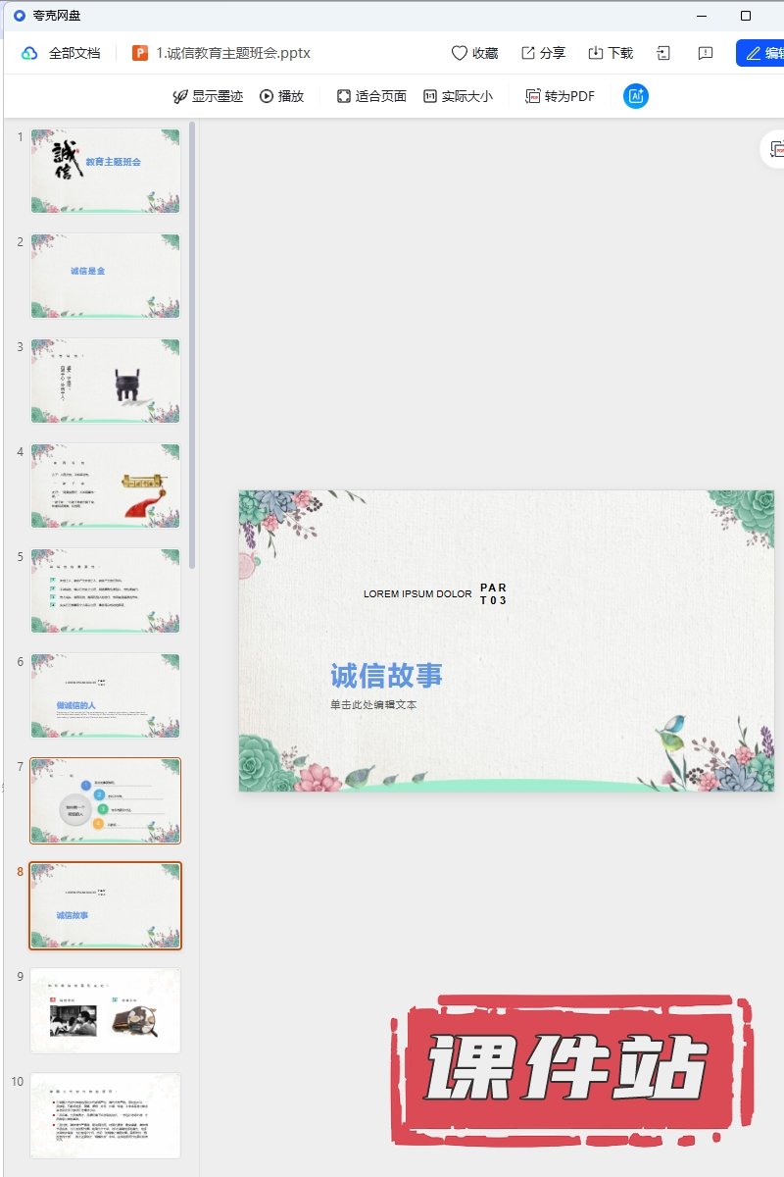Click the 收藏 heart icon

coord(459,53)
